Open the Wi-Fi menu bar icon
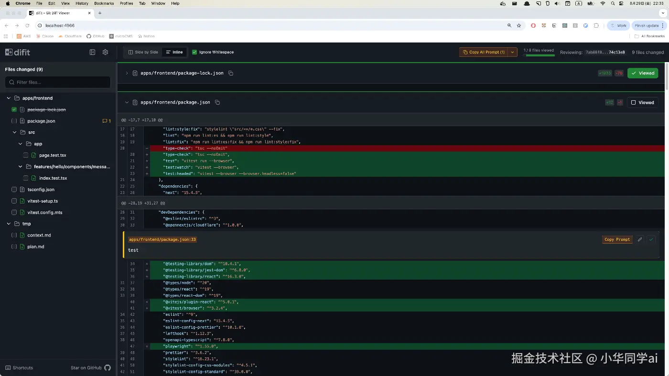The height and width of the screenshot is (376, 669). [603, 3]
